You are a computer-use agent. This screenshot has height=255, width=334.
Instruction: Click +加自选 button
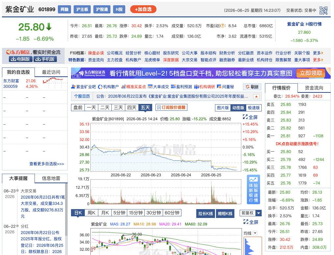[x=143, y=10]
